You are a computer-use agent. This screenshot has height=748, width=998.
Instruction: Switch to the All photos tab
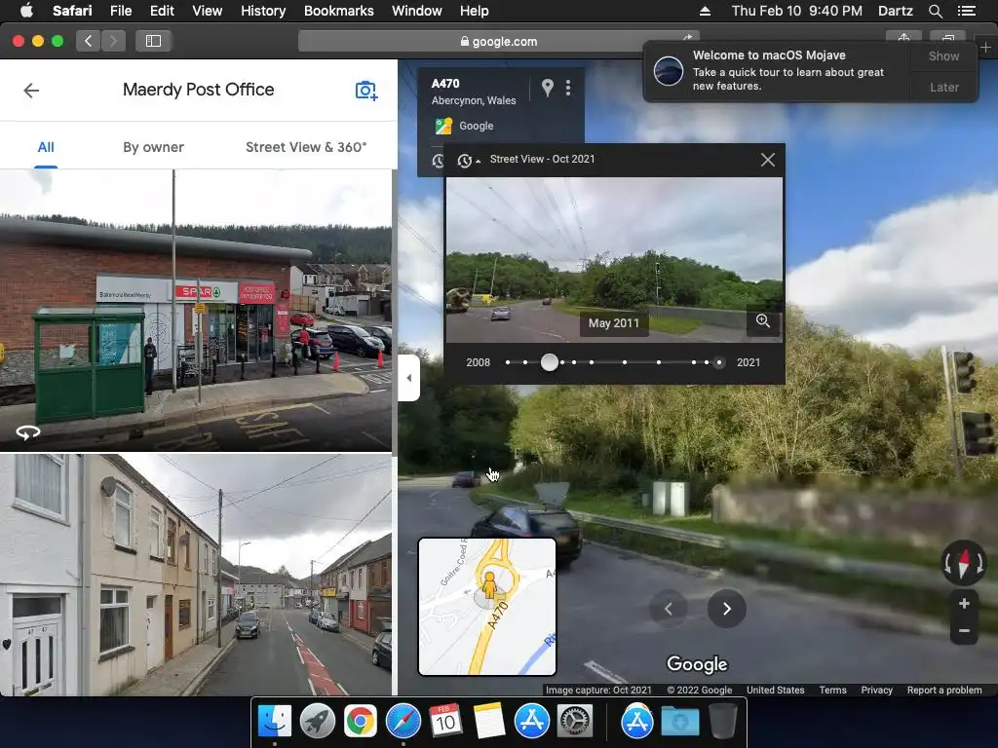(46, 148)
